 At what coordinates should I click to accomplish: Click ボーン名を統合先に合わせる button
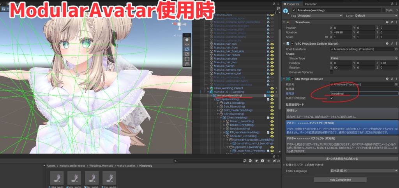342,159
